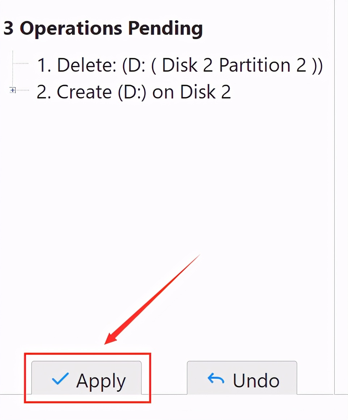Select the Delete D: operation entry

click(180, 65)
